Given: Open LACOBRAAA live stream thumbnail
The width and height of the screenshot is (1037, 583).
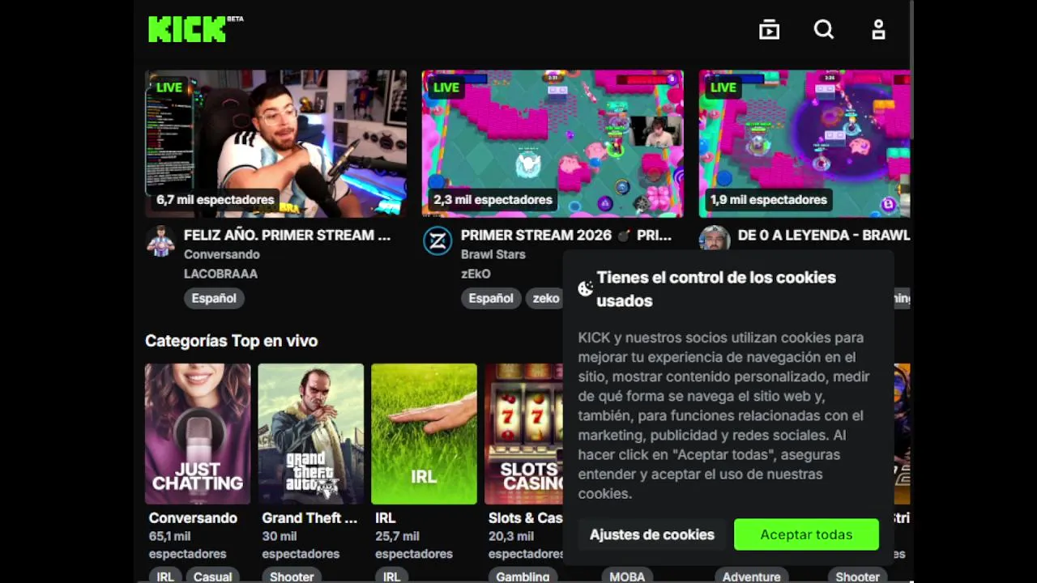Looking at the screenshot, I should [275, 143].
